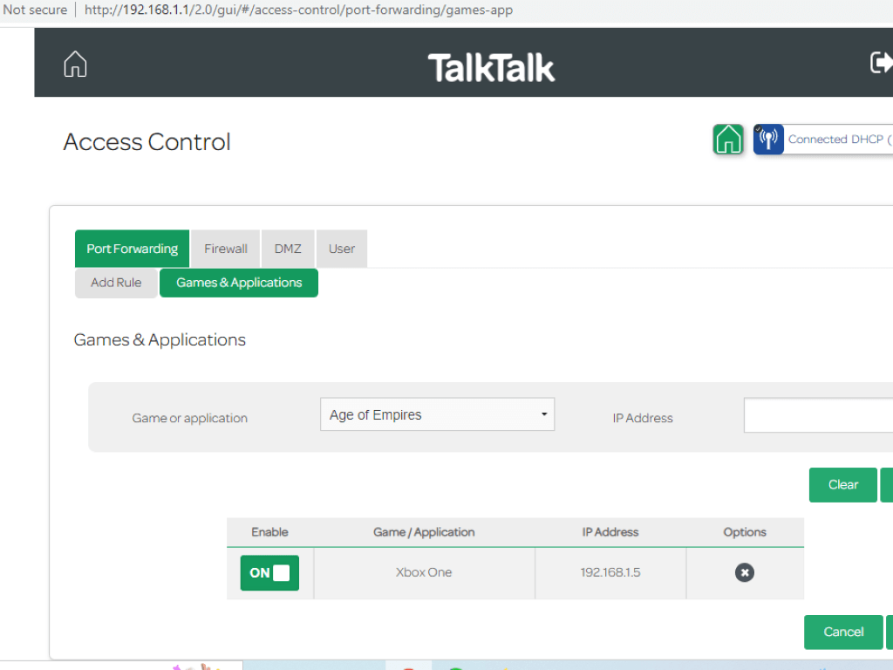Toggle the ON switch for Xbox One

[269, 572]
